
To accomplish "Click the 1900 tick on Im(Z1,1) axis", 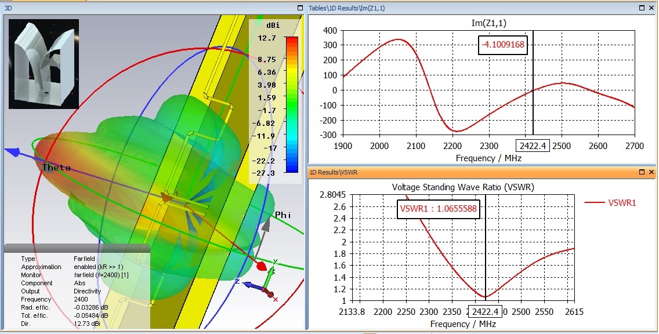I will (343, 146).
